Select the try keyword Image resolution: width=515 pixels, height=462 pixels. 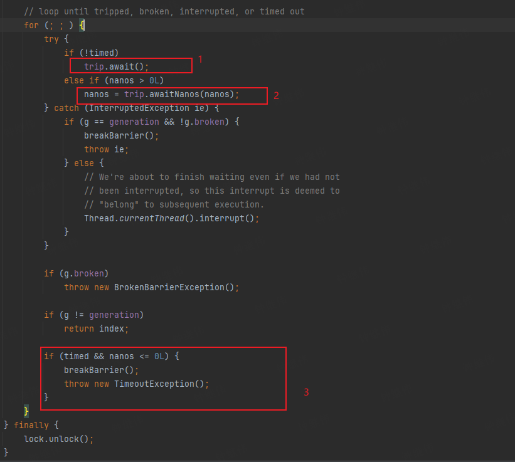51,39
